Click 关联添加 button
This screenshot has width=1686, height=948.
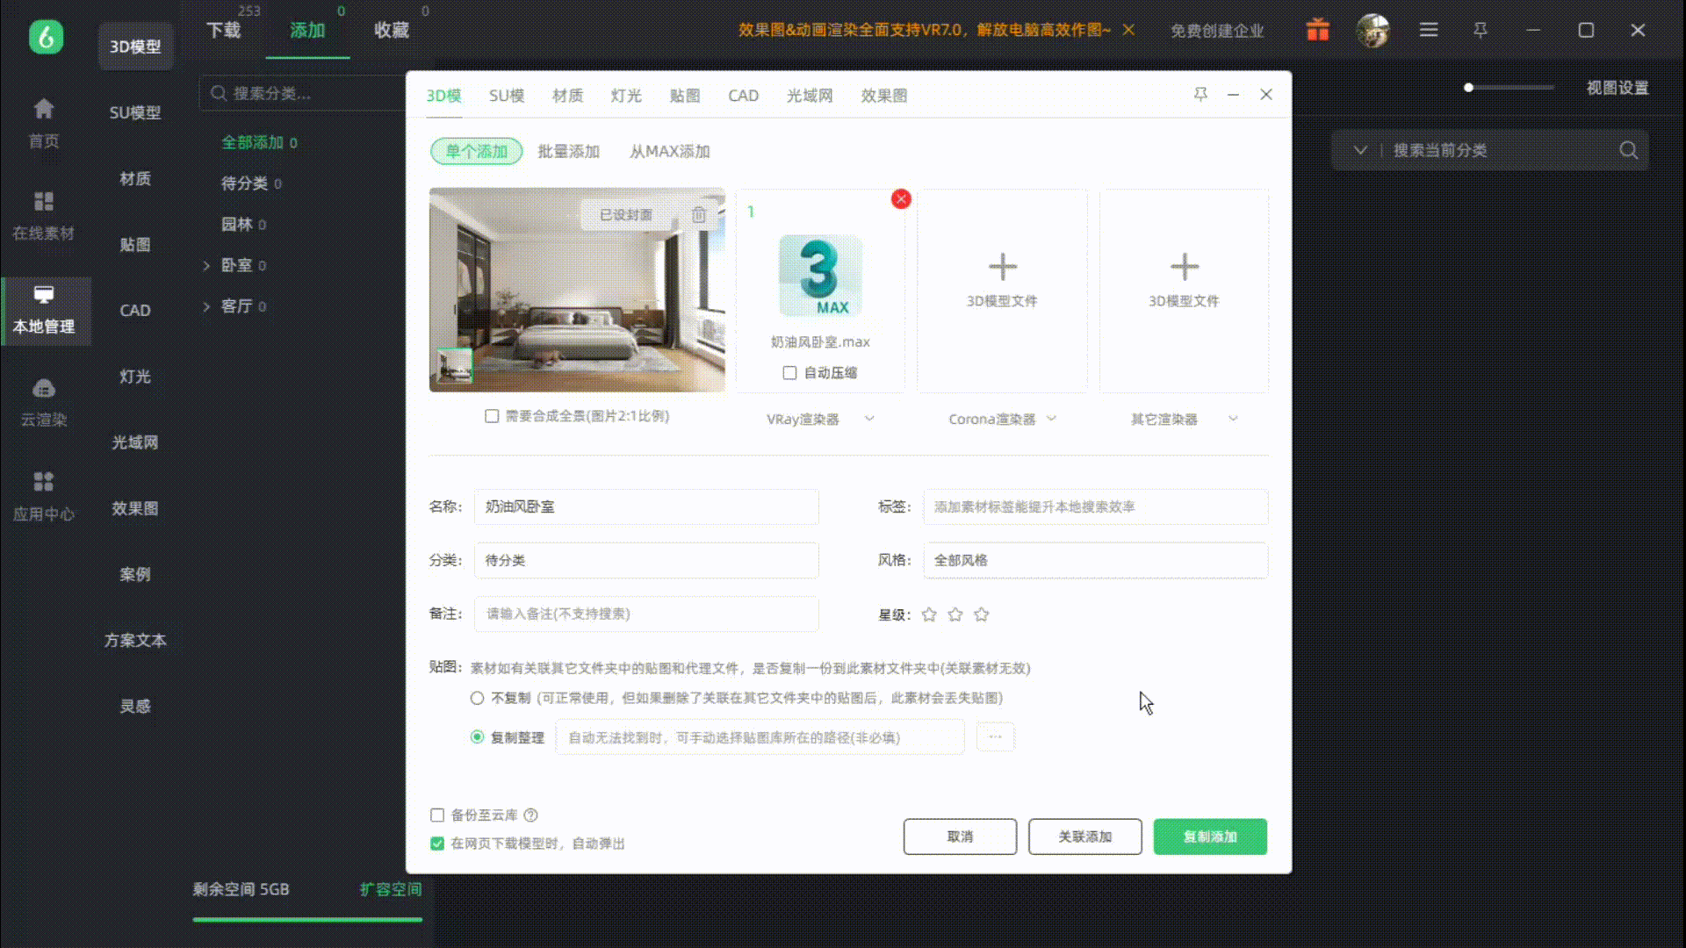[x=1084, y=837]
